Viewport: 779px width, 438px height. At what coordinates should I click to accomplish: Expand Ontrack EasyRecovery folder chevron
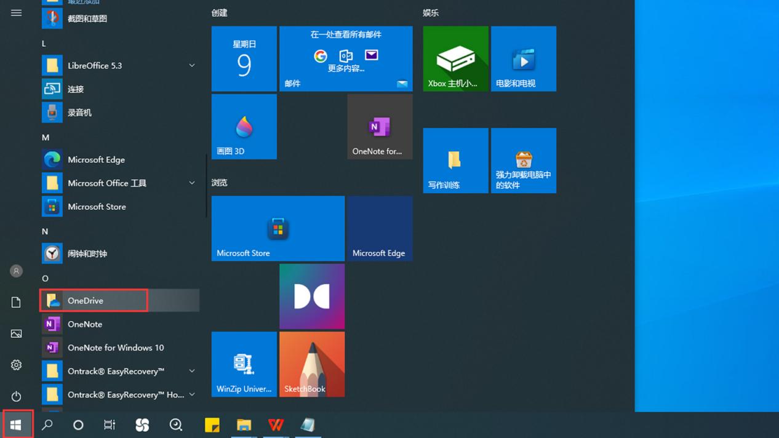coord(191,371)
